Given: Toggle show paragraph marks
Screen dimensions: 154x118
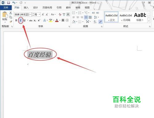Looking at the screenshot, I should pos(100,22).
